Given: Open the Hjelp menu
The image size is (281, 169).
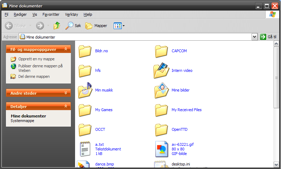Looking at the screenshot, I should [x=88, y=14].
